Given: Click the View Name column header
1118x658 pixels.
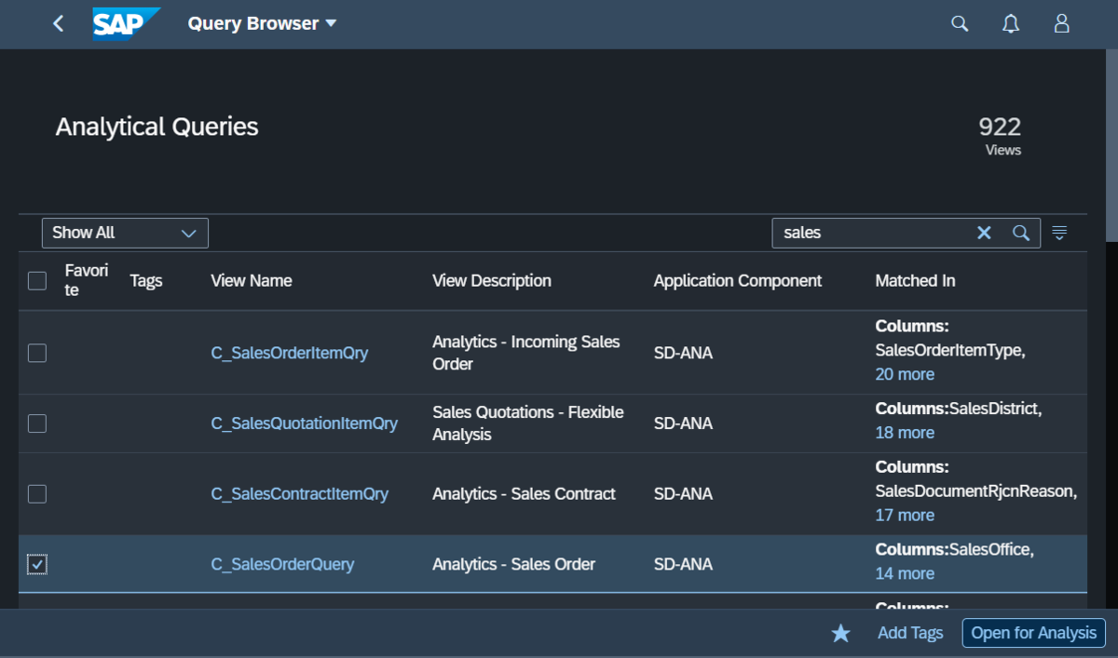Looking at the screenshot, I should (x=251, y=280).
